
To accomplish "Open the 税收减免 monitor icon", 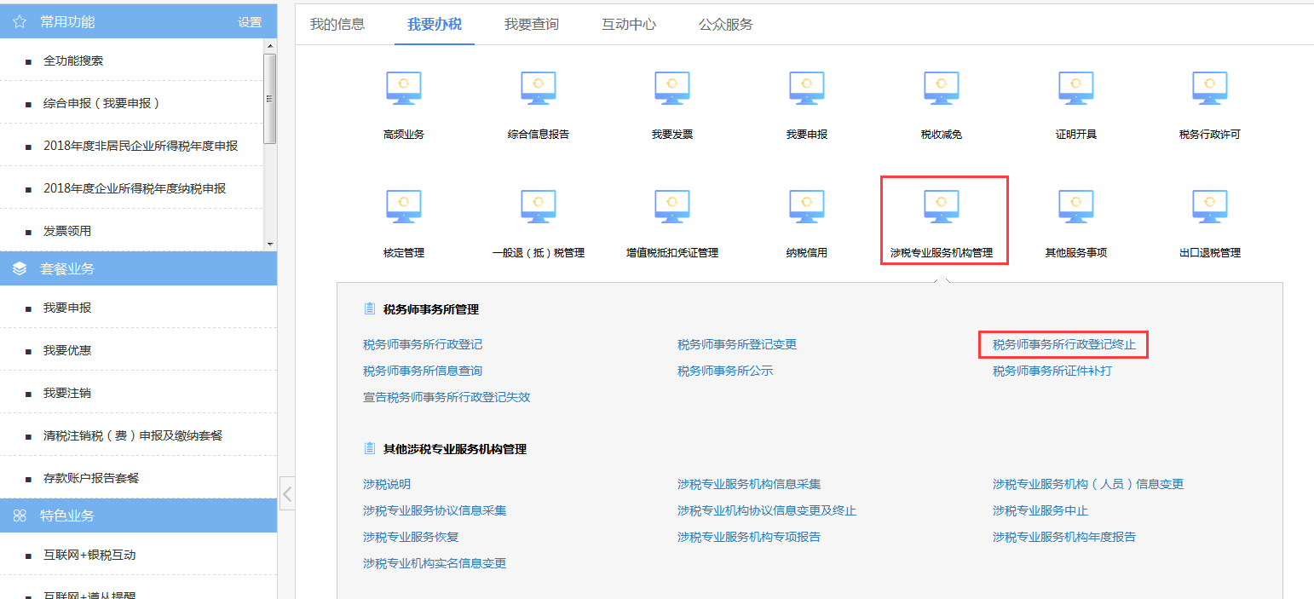I will [x=941, y=89].
